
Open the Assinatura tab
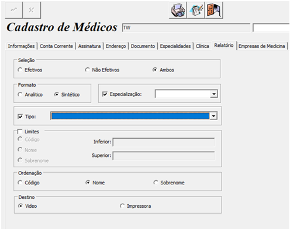click(89, 46)
